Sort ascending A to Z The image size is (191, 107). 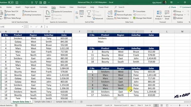click(x=77, y=12)
